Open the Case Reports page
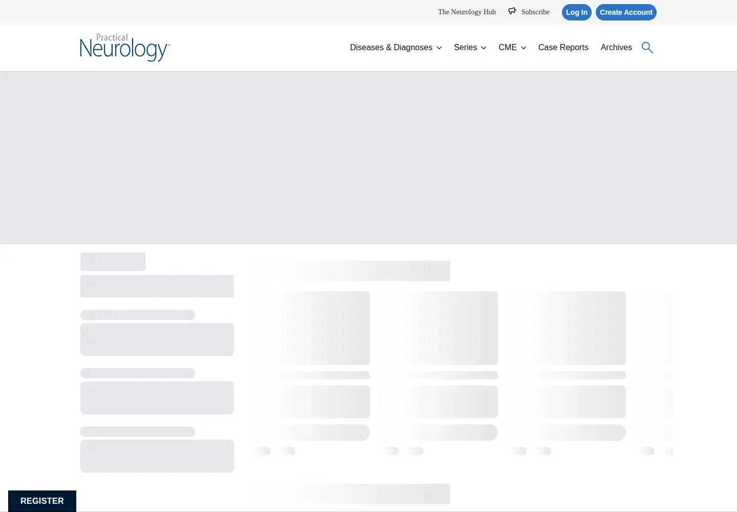 [x=563, y=47]
